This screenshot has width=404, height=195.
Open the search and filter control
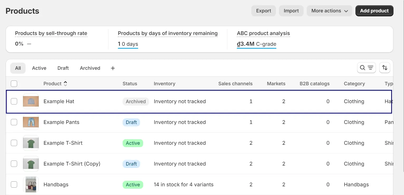tap(366, 68)
